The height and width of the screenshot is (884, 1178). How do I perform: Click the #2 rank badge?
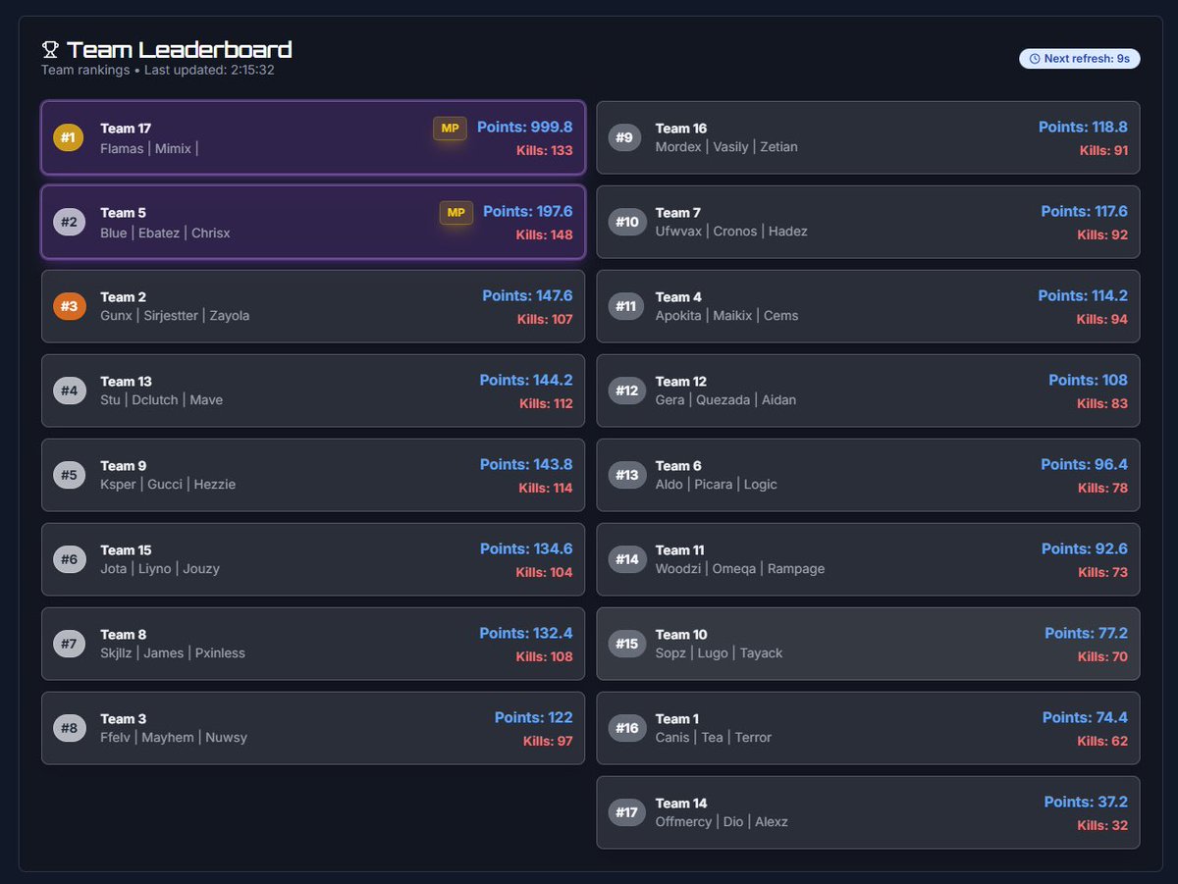(69, 222)
